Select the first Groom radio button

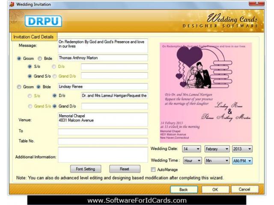[19, 58]
